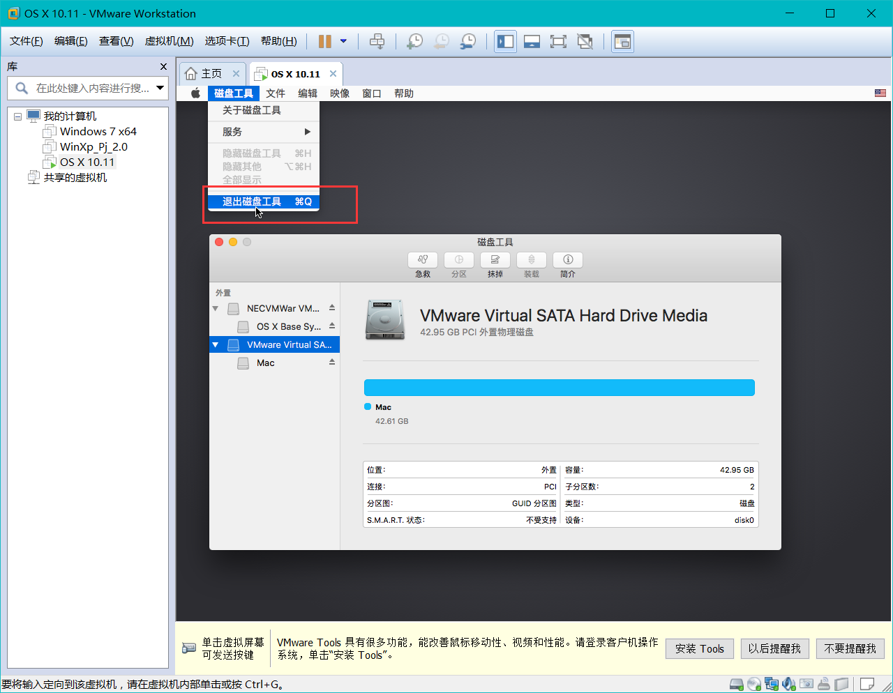893x693 pixels.
Task: Open the 虚拟机(M) menu
Action: coord(169,41)
